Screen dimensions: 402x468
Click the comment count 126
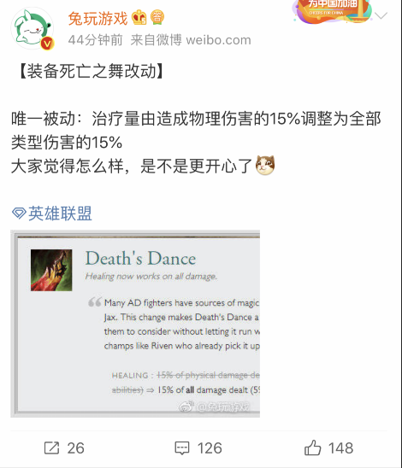coord(210,448)
